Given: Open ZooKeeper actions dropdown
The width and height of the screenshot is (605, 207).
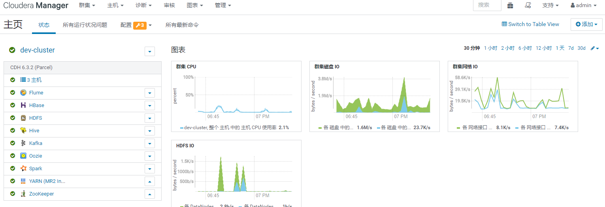Looking at the screenshot, I should pyautogui.click(x=150, y=194).
